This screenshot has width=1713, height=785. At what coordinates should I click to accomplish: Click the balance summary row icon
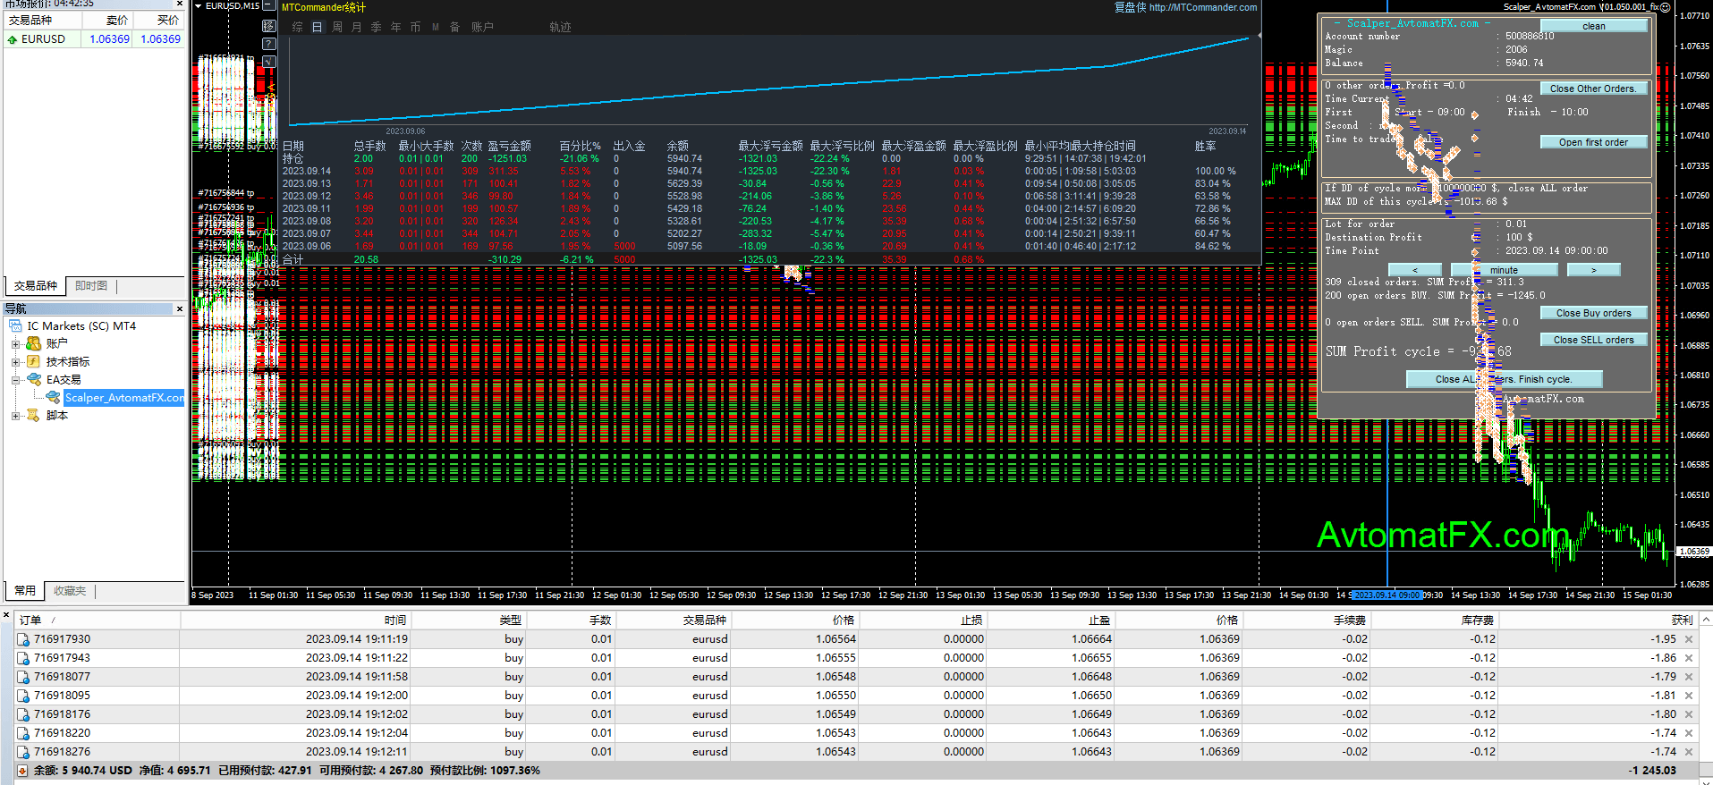(23, 771)
